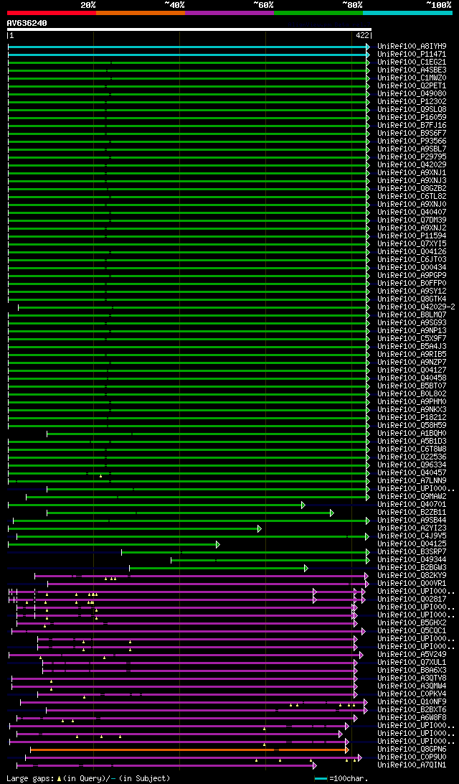Open the UniRef100_P11471 hit label

pos(412,54)
